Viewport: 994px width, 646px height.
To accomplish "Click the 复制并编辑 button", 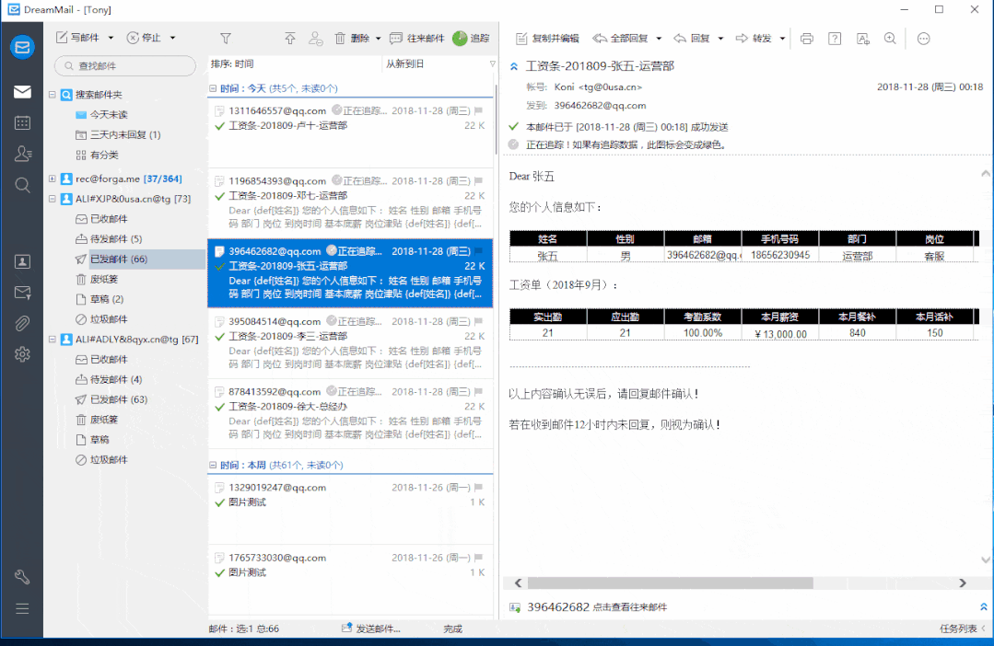I will pyautogui.click(x=547, y=39).
